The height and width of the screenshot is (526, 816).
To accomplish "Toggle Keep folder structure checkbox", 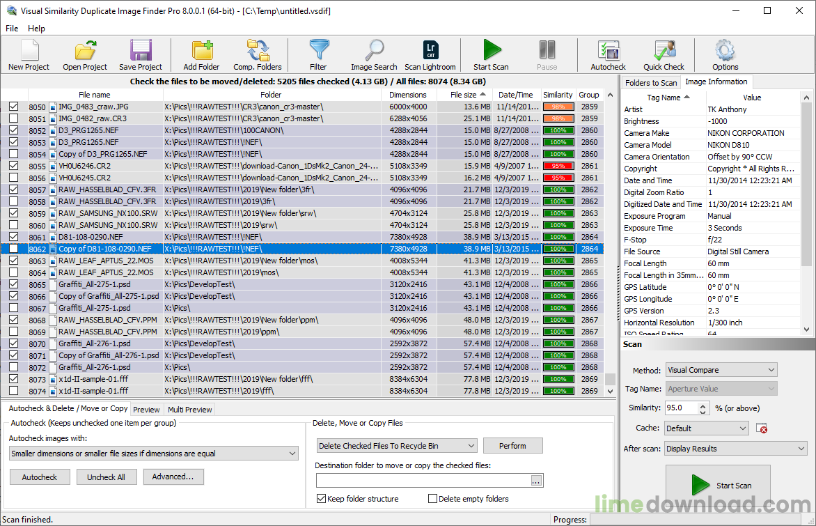I will [321, 498].
